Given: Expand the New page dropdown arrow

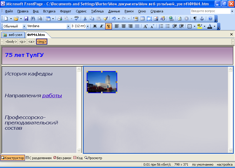Looking at the screenshot, I should (11, 19).
